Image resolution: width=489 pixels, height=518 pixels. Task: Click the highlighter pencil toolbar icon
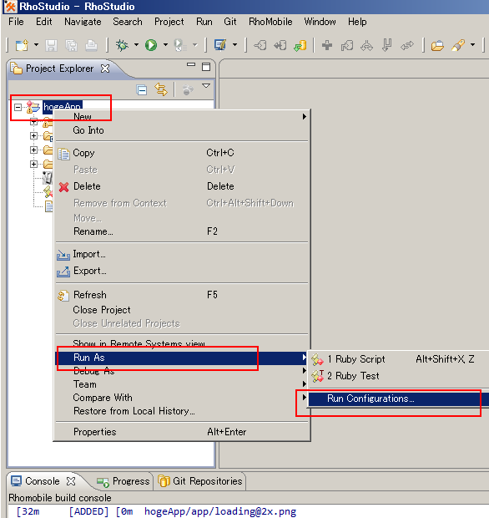458,45
